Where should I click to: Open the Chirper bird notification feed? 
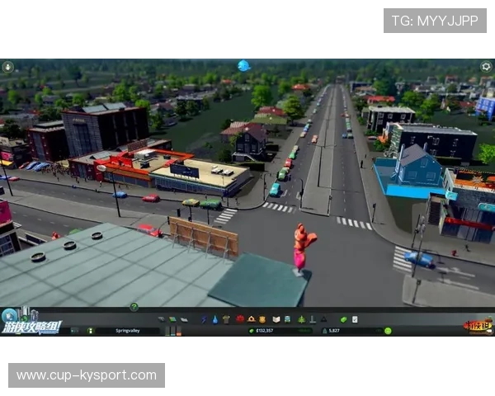(x=244, y=66)
